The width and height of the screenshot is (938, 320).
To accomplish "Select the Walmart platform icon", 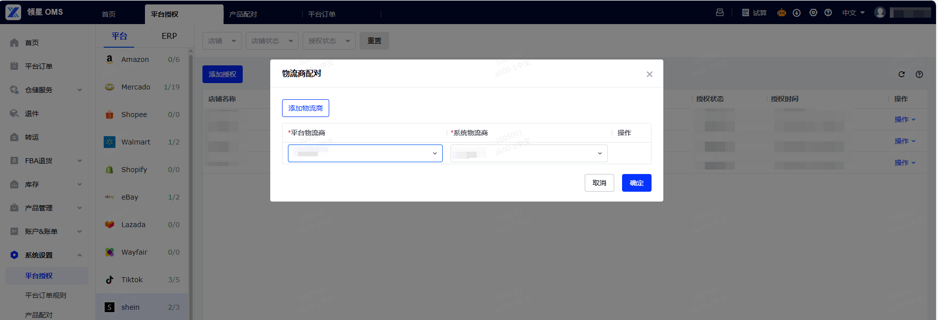I will 110,142.
